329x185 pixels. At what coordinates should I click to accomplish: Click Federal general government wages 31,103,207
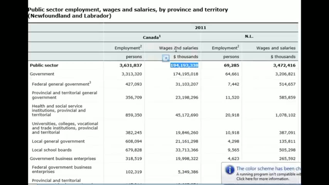(x=187, y=84)
